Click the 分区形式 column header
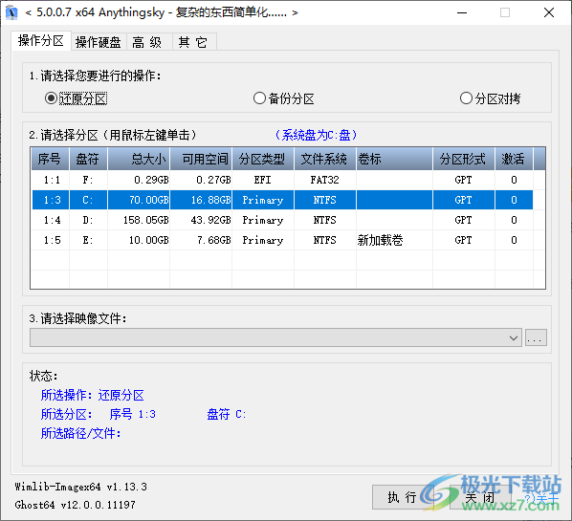 463,159
